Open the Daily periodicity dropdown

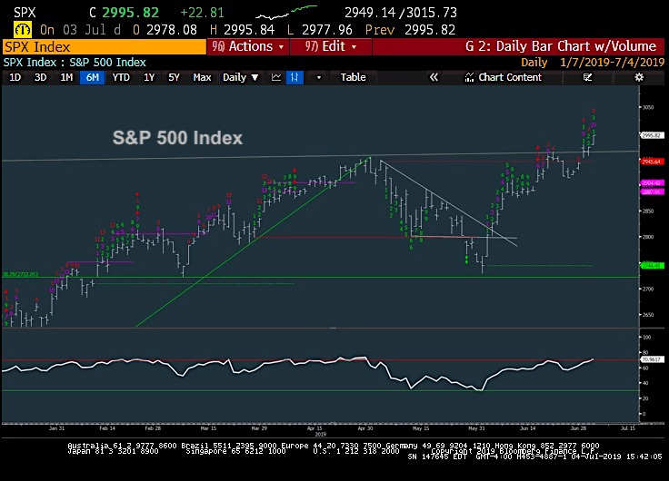pos(240,77)
